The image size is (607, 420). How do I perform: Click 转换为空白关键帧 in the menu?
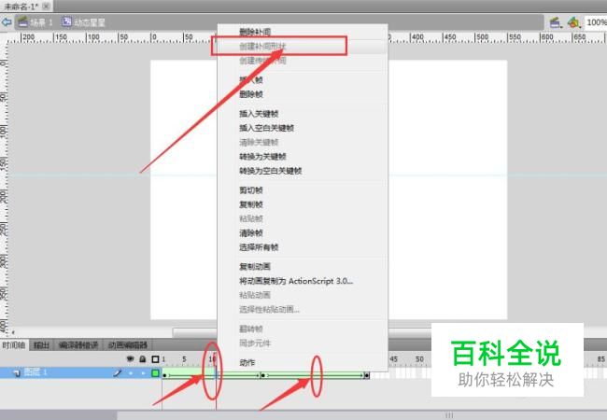[x=271, y=171]
